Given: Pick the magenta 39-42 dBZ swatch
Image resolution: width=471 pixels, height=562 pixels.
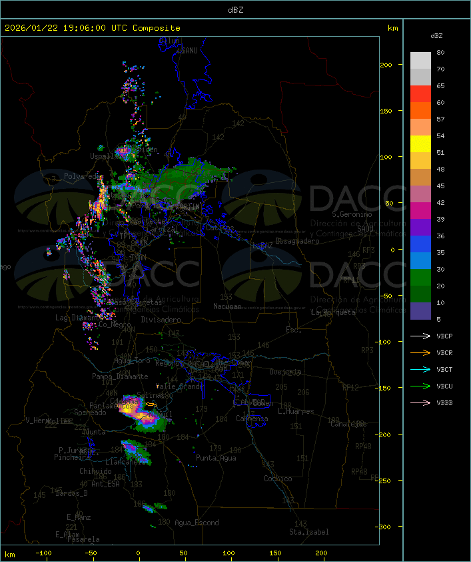Looking at the screenshot, I should 420,210.
